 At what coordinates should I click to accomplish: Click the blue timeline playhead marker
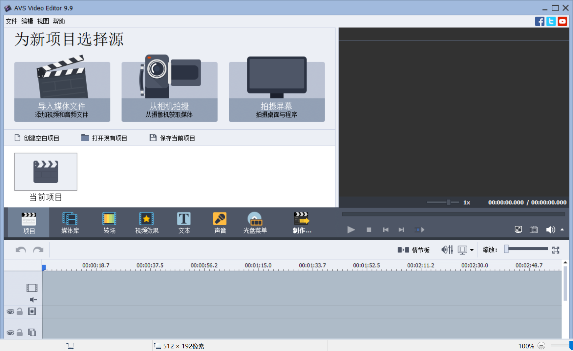[x=44, y=268]
